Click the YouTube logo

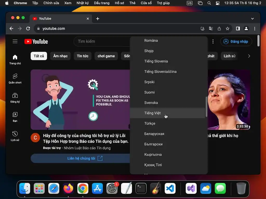[x=36, y=41]
